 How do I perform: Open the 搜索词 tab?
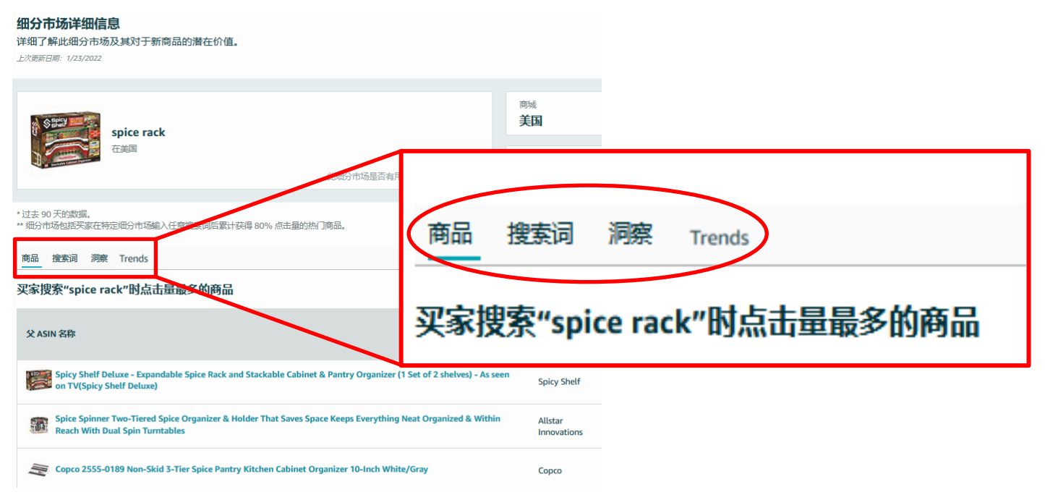pyautogui.click(x=64, y=258)
